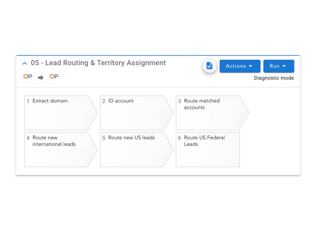Image resolution: width=315 pixels, height=231 pixels.
Task: Toggle step 1 Extract domain selection
Action: [28, 101]
